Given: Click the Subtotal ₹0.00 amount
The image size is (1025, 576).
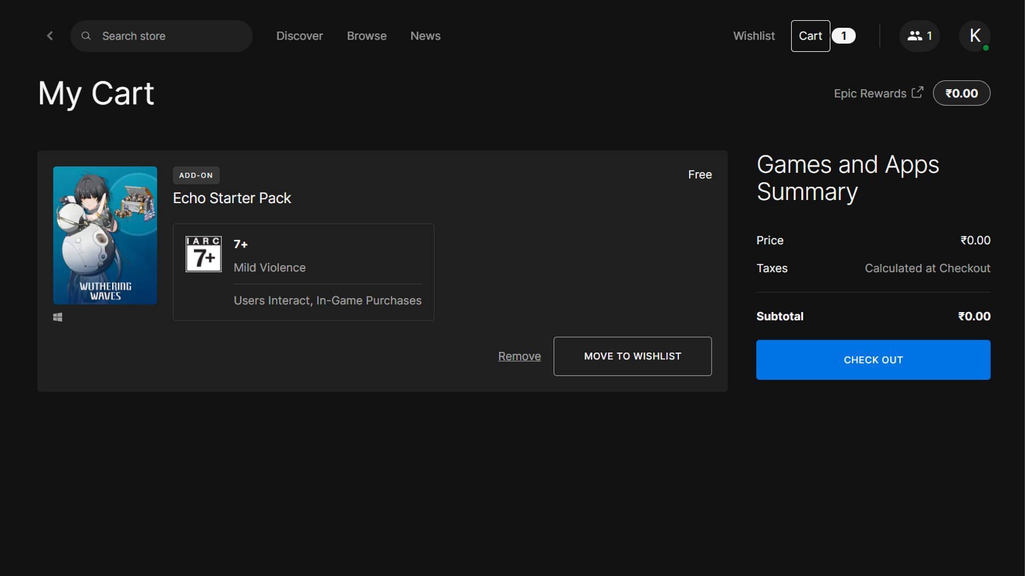Looking at the screenshot, I should coord(974,316).
